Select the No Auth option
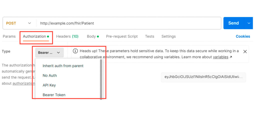 point(50,76)
